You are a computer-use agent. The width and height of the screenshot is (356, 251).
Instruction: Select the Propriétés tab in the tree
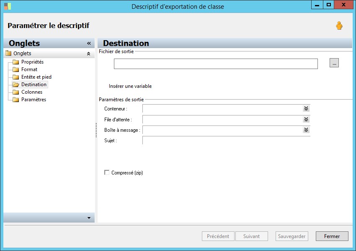pyautogui.click(x=33, y=62)
